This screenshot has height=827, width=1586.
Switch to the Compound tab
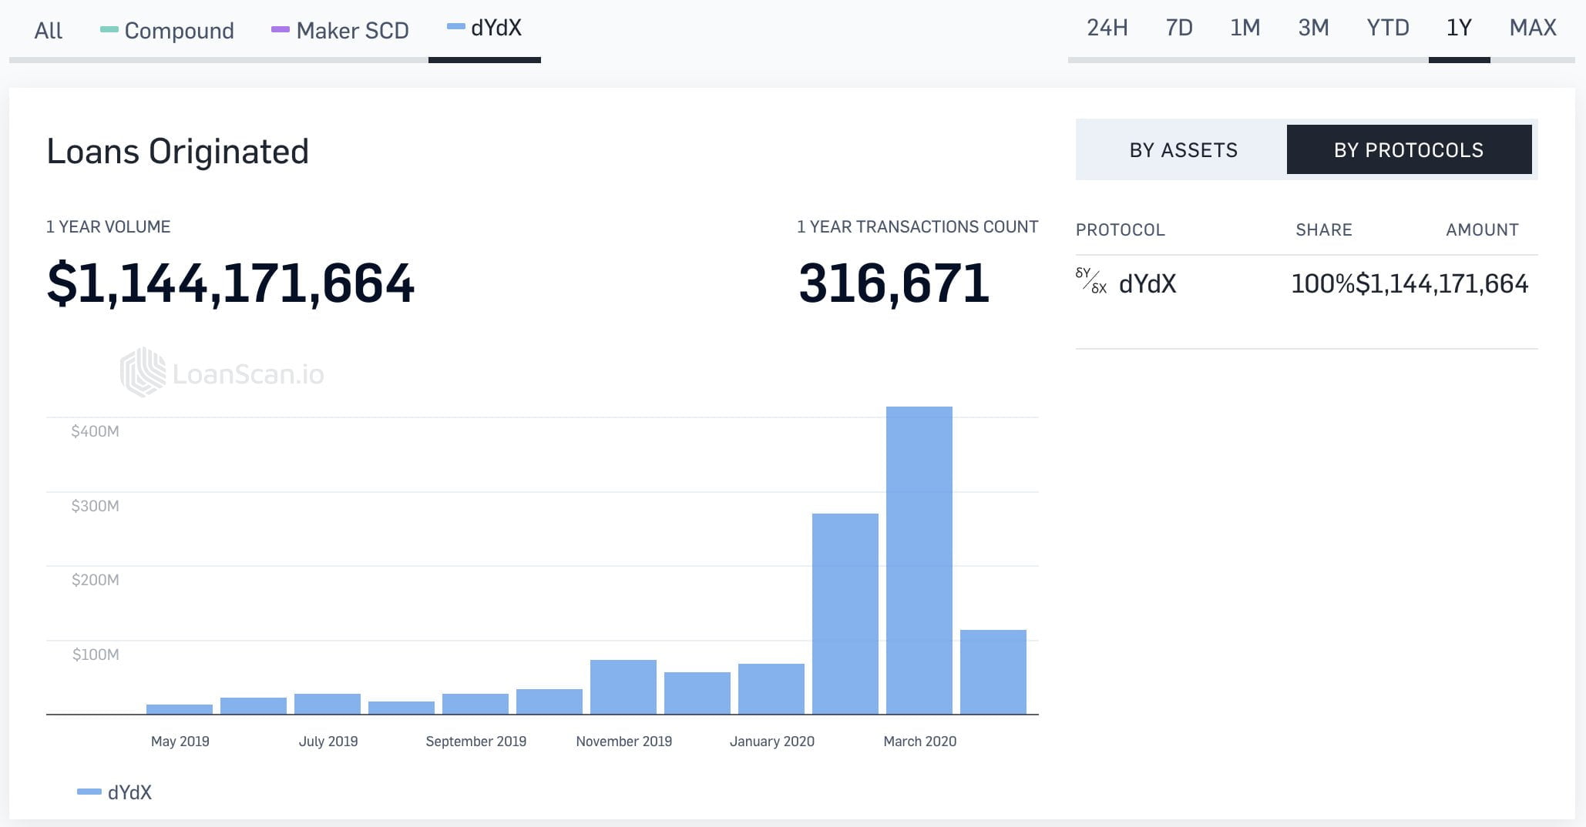[168, 31]
